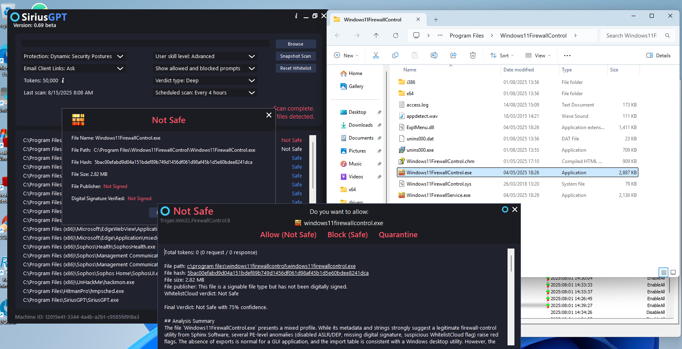This screenshot has height=349, width=682.
Task: Click the pin icon next to Downloads
Action: (379, 125)
